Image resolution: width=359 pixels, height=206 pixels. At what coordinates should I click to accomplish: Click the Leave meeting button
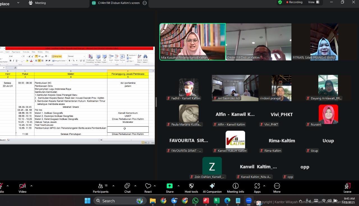point(347,188)
